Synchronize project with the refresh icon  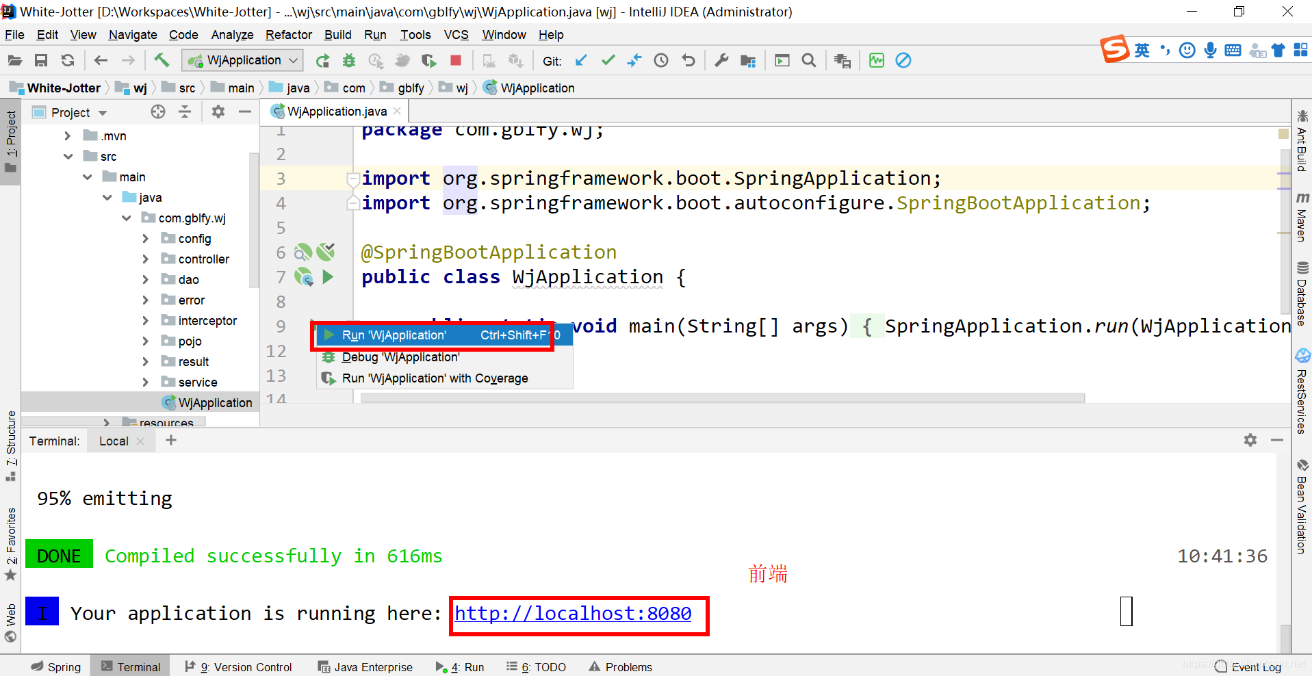click(x=67, y=60)
